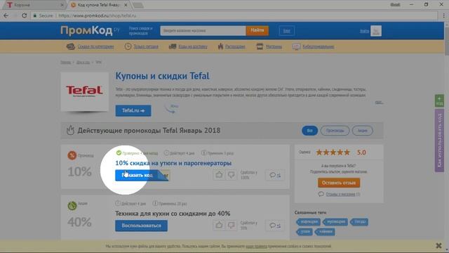Click the five-star rating
Screen dimensions: 449x253
pos(333,153)
